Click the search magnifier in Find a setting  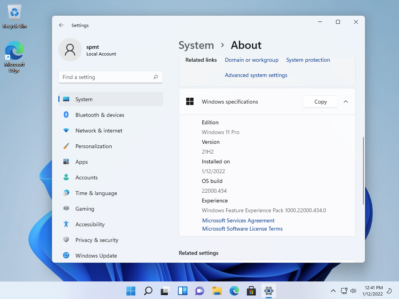[x=156, y=77]
